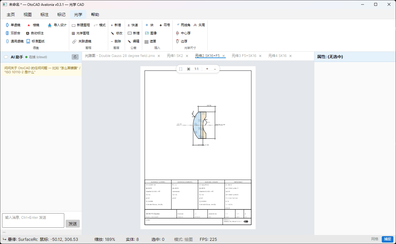This screenshot has width=396, height=244.
Task: Add new tolerance in 公差 group
Action: tap(134, 33)
